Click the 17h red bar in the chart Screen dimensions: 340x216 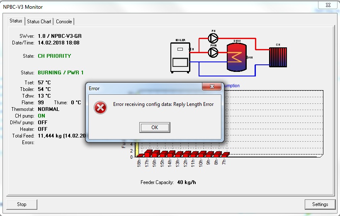click(x=148, y=153)
